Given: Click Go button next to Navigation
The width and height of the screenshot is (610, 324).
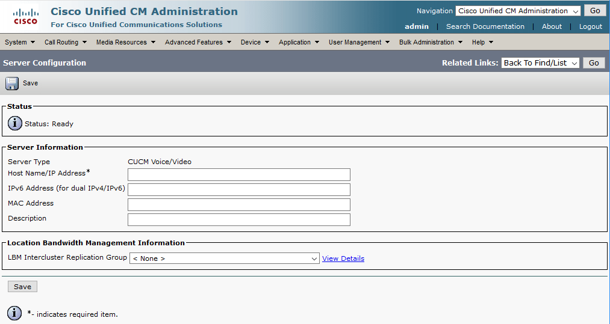Looking at the screenshot, I should coord(595,11).
